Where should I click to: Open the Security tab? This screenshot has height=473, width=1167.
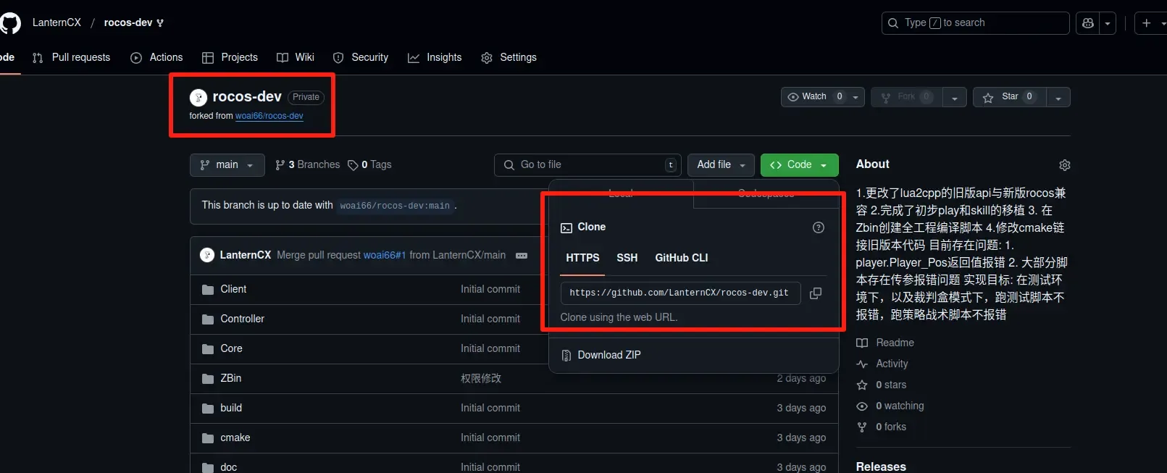click(361, 57)
